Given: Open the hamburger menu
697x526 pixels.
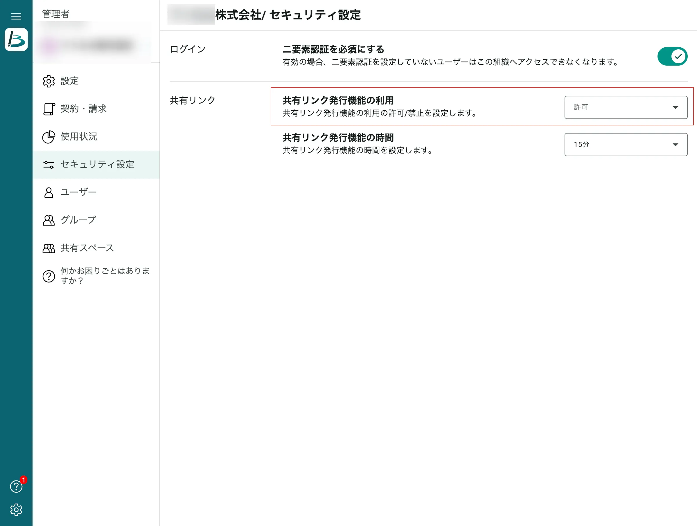Looking at the screenshot, I should [16, 16].
